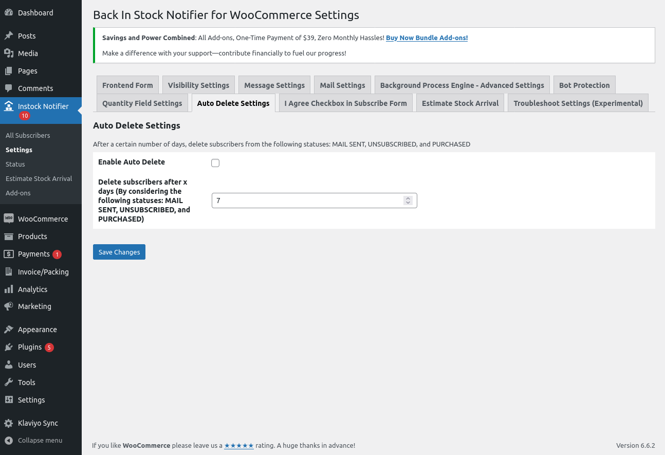Click the Users person icon

coord(9,365)
